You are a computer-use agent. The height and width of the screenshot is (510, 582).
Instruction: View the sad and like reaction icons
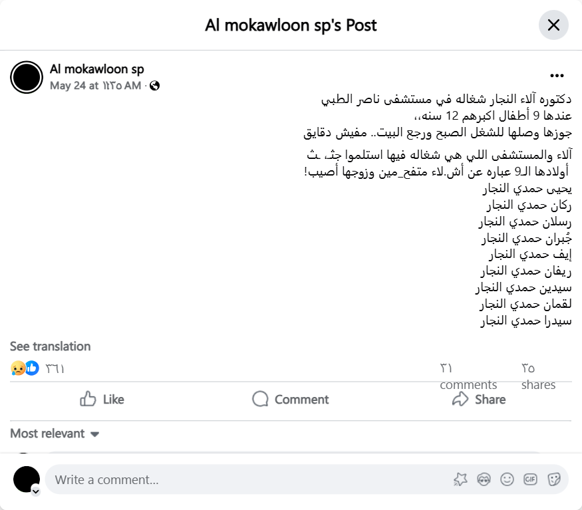[x=25, y=368]
